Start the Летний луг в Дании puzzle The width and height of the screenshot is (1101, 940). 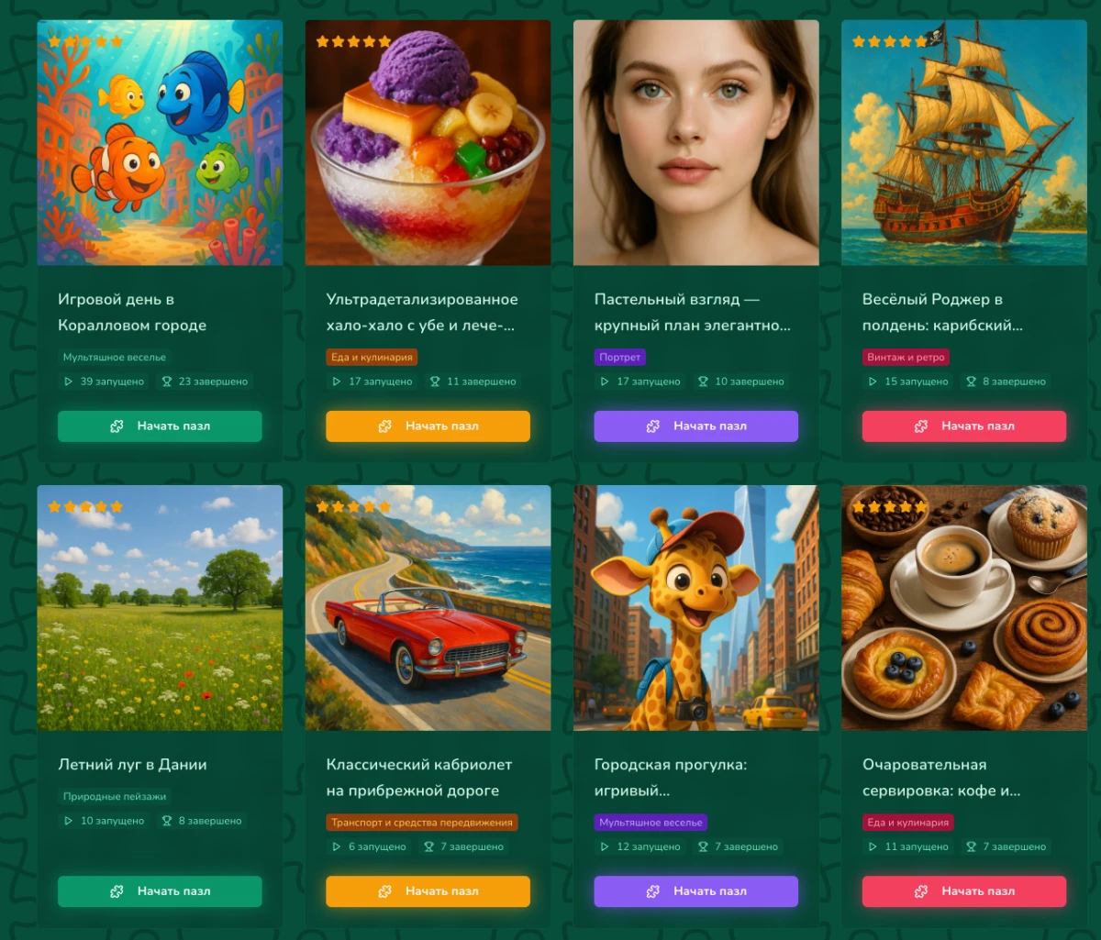pos(160,891)
